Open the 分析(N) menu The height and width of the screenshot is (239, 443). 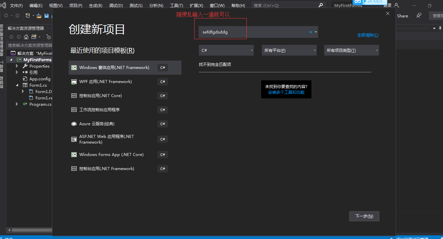(156, 5)
